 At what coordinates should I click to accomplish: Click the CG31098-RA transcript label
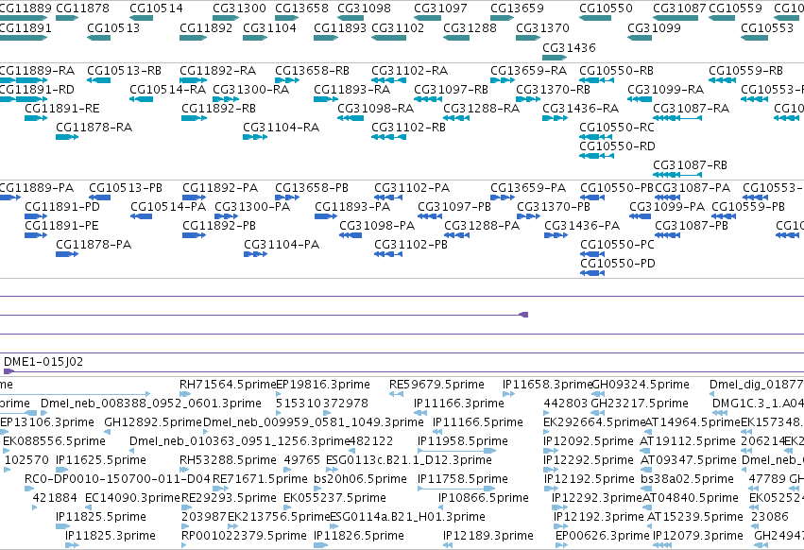(x=375, y=109)
